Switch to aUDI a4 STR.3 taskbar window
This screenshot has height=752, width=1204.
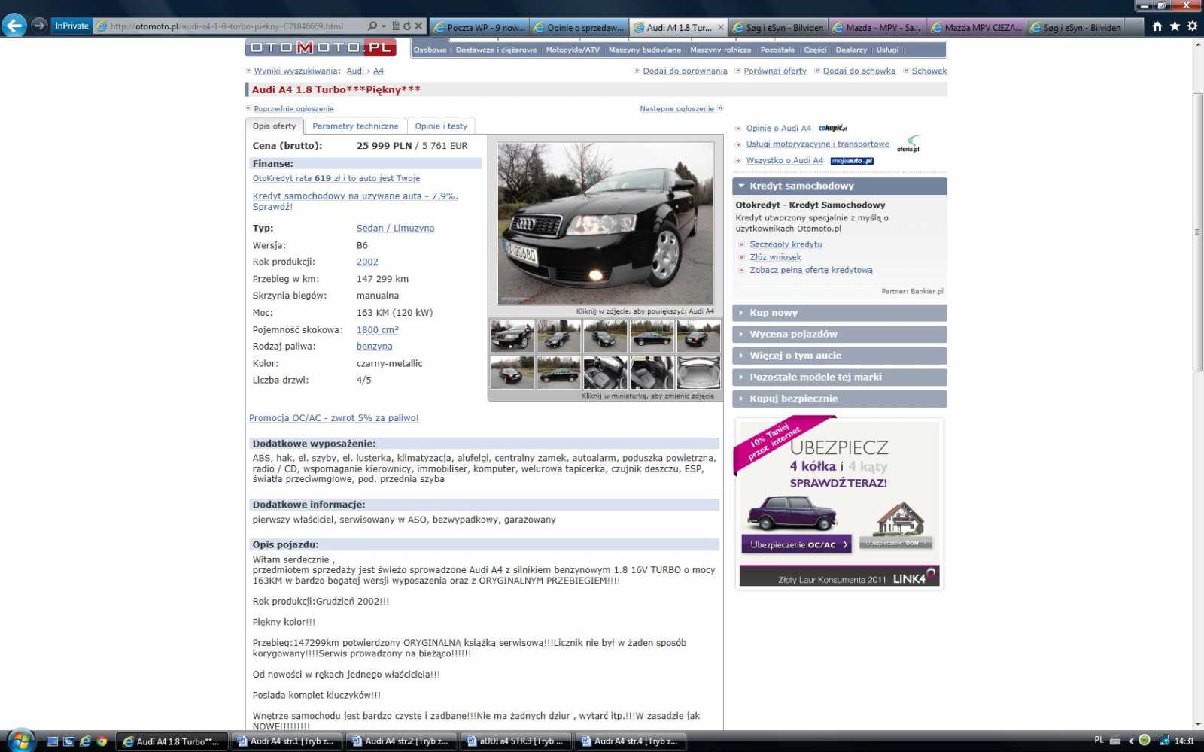click(516, 741)
